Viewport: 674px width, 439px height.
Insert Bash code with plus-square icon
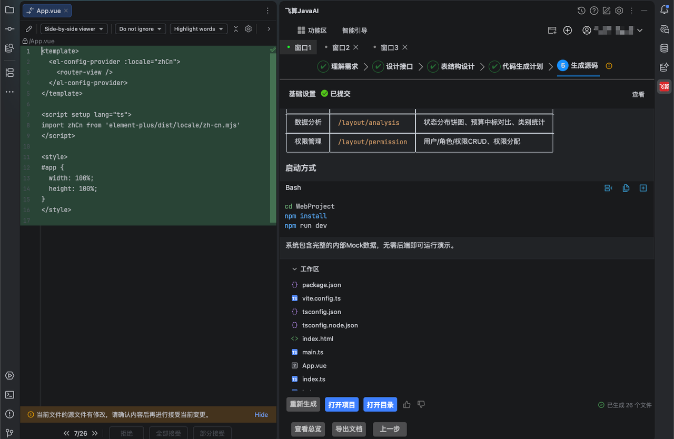[x=643, y=188]
